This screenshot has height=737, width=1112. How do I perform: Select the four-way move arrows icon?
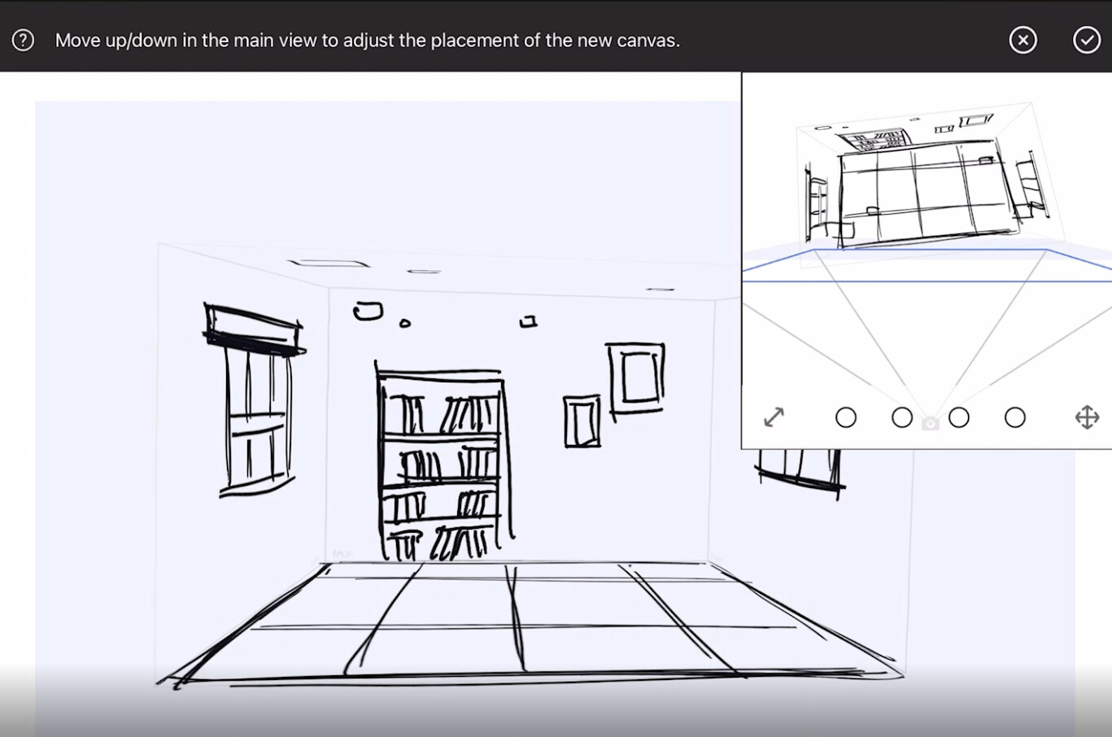point(1087,417)
